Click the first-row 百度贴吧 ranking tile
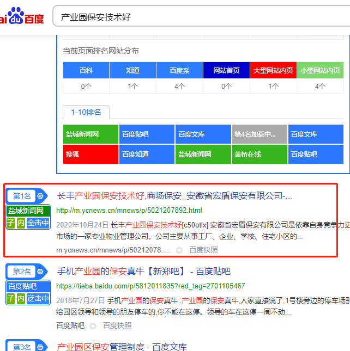 [147, 134]
